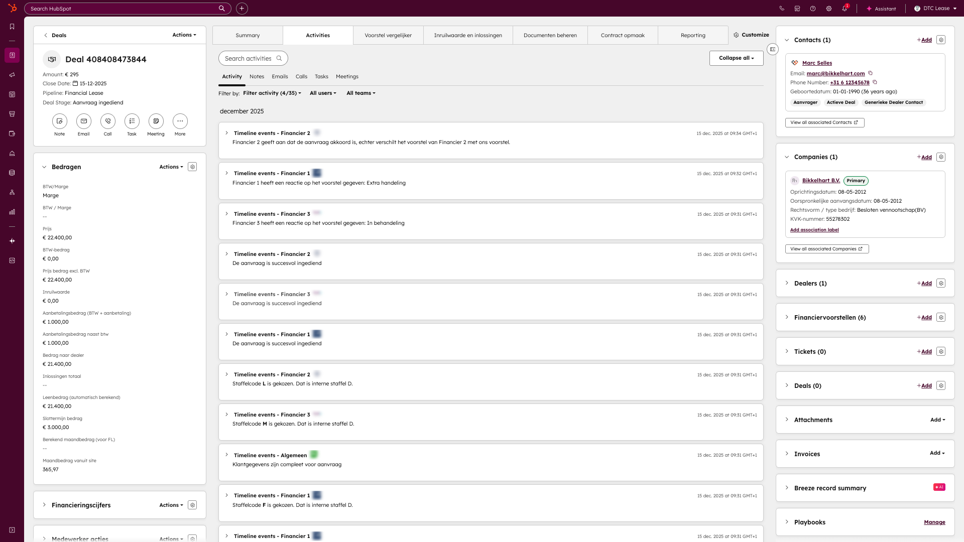Image resolution: width=964 pixels, height=542 pixels.
Task: Open the Collapse all dropdown
Action: tap(736, 58)
